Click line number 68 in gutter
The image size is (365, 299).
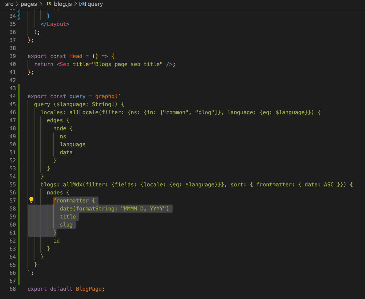coord(13,289)
